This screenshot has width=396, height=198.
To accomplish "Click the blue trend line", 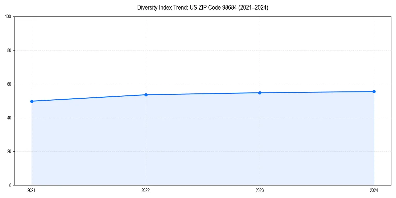I will coord(203,93).
